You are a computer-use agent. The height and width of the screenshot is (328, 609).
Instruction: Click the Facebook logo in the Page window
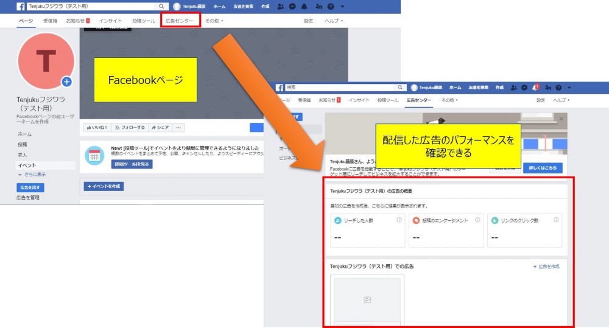(x=21, y=7)
